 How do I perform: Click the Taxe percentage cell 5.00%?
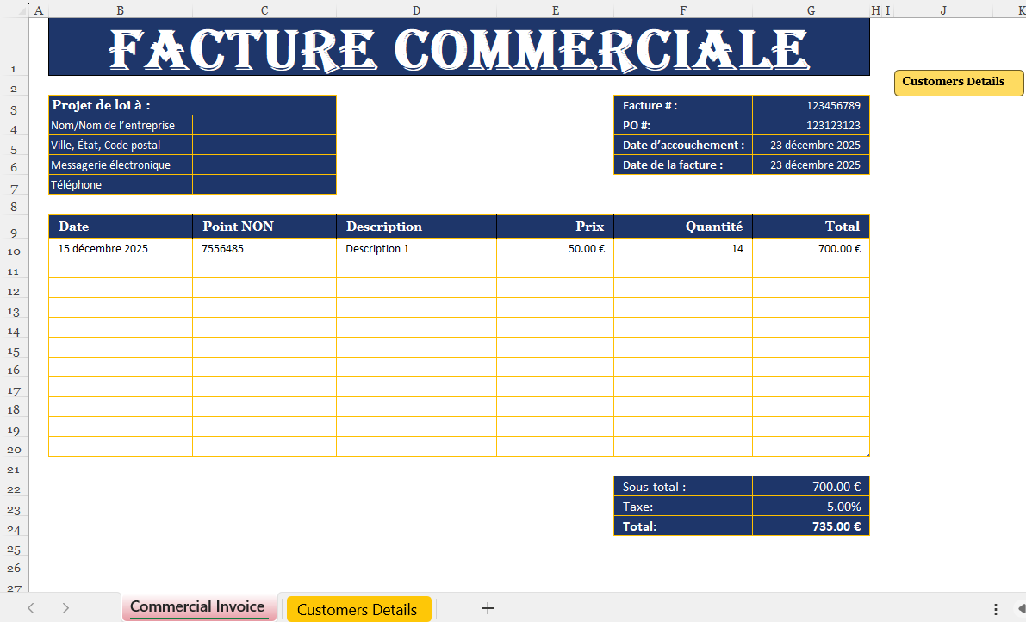(x=811, y=506)
